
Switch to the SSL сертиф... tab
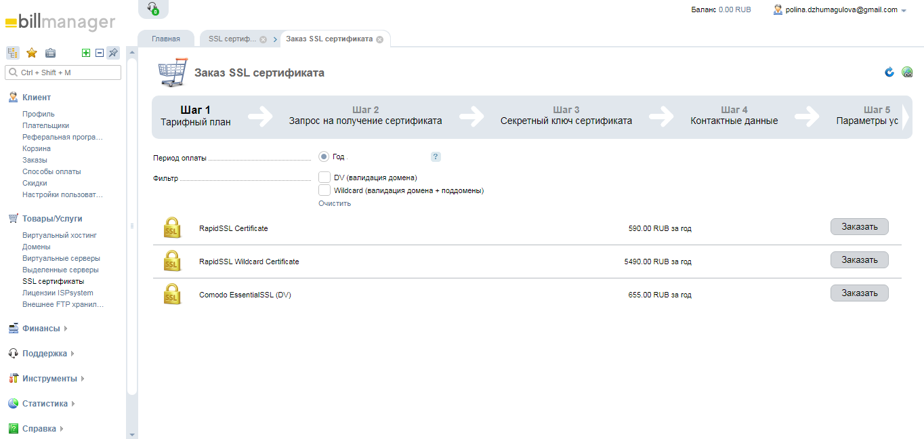[232, 39]
